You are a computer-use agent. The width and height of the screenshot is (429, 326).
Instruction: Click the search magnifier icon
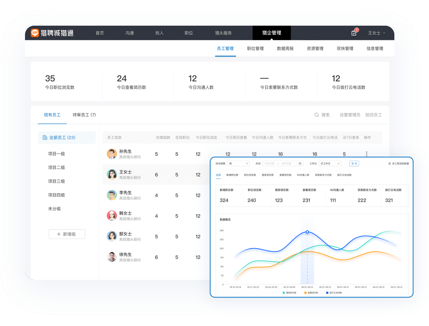(316, 115)
